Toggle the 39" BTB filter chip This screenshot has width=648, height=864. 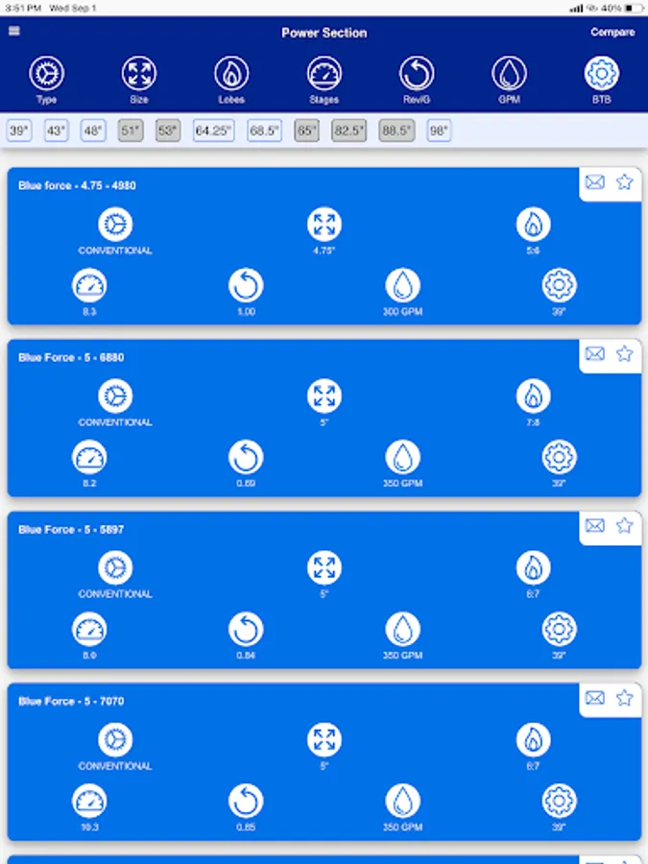19,131
